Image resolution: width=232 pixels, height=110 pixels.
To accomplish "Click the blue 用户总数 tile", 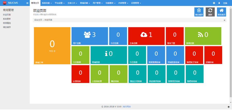I will [x=89, y=36].
